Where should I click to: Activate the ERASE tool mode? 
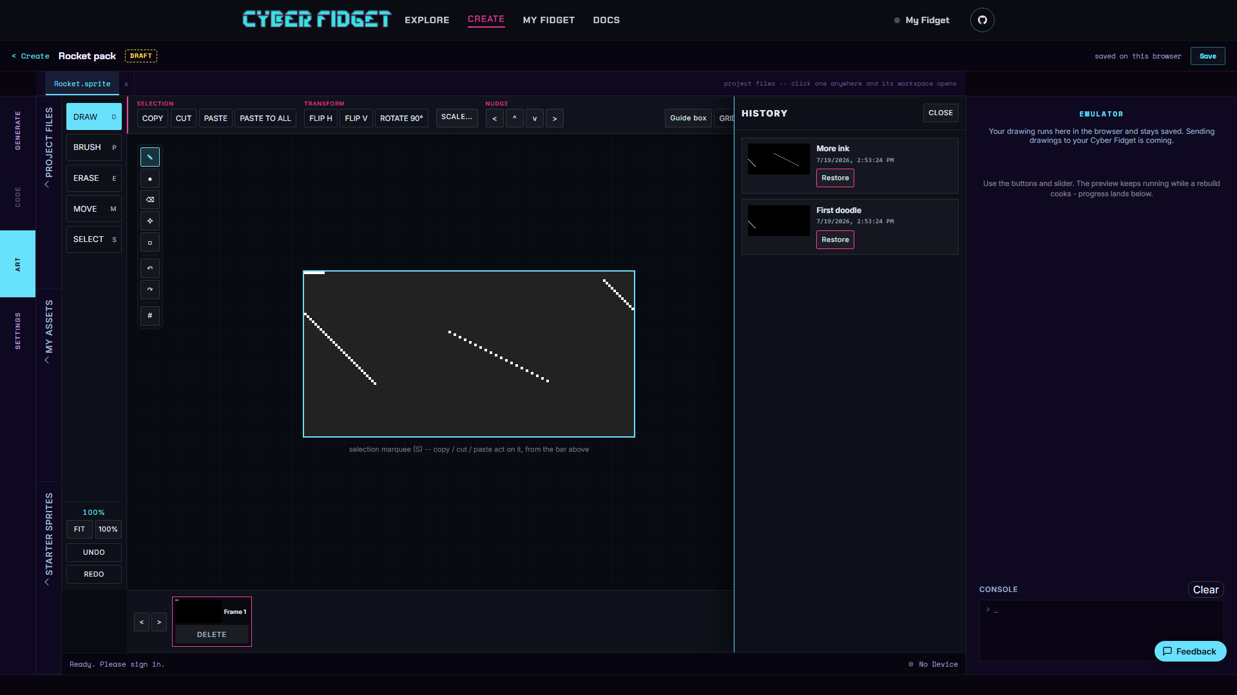click(94, 178)
